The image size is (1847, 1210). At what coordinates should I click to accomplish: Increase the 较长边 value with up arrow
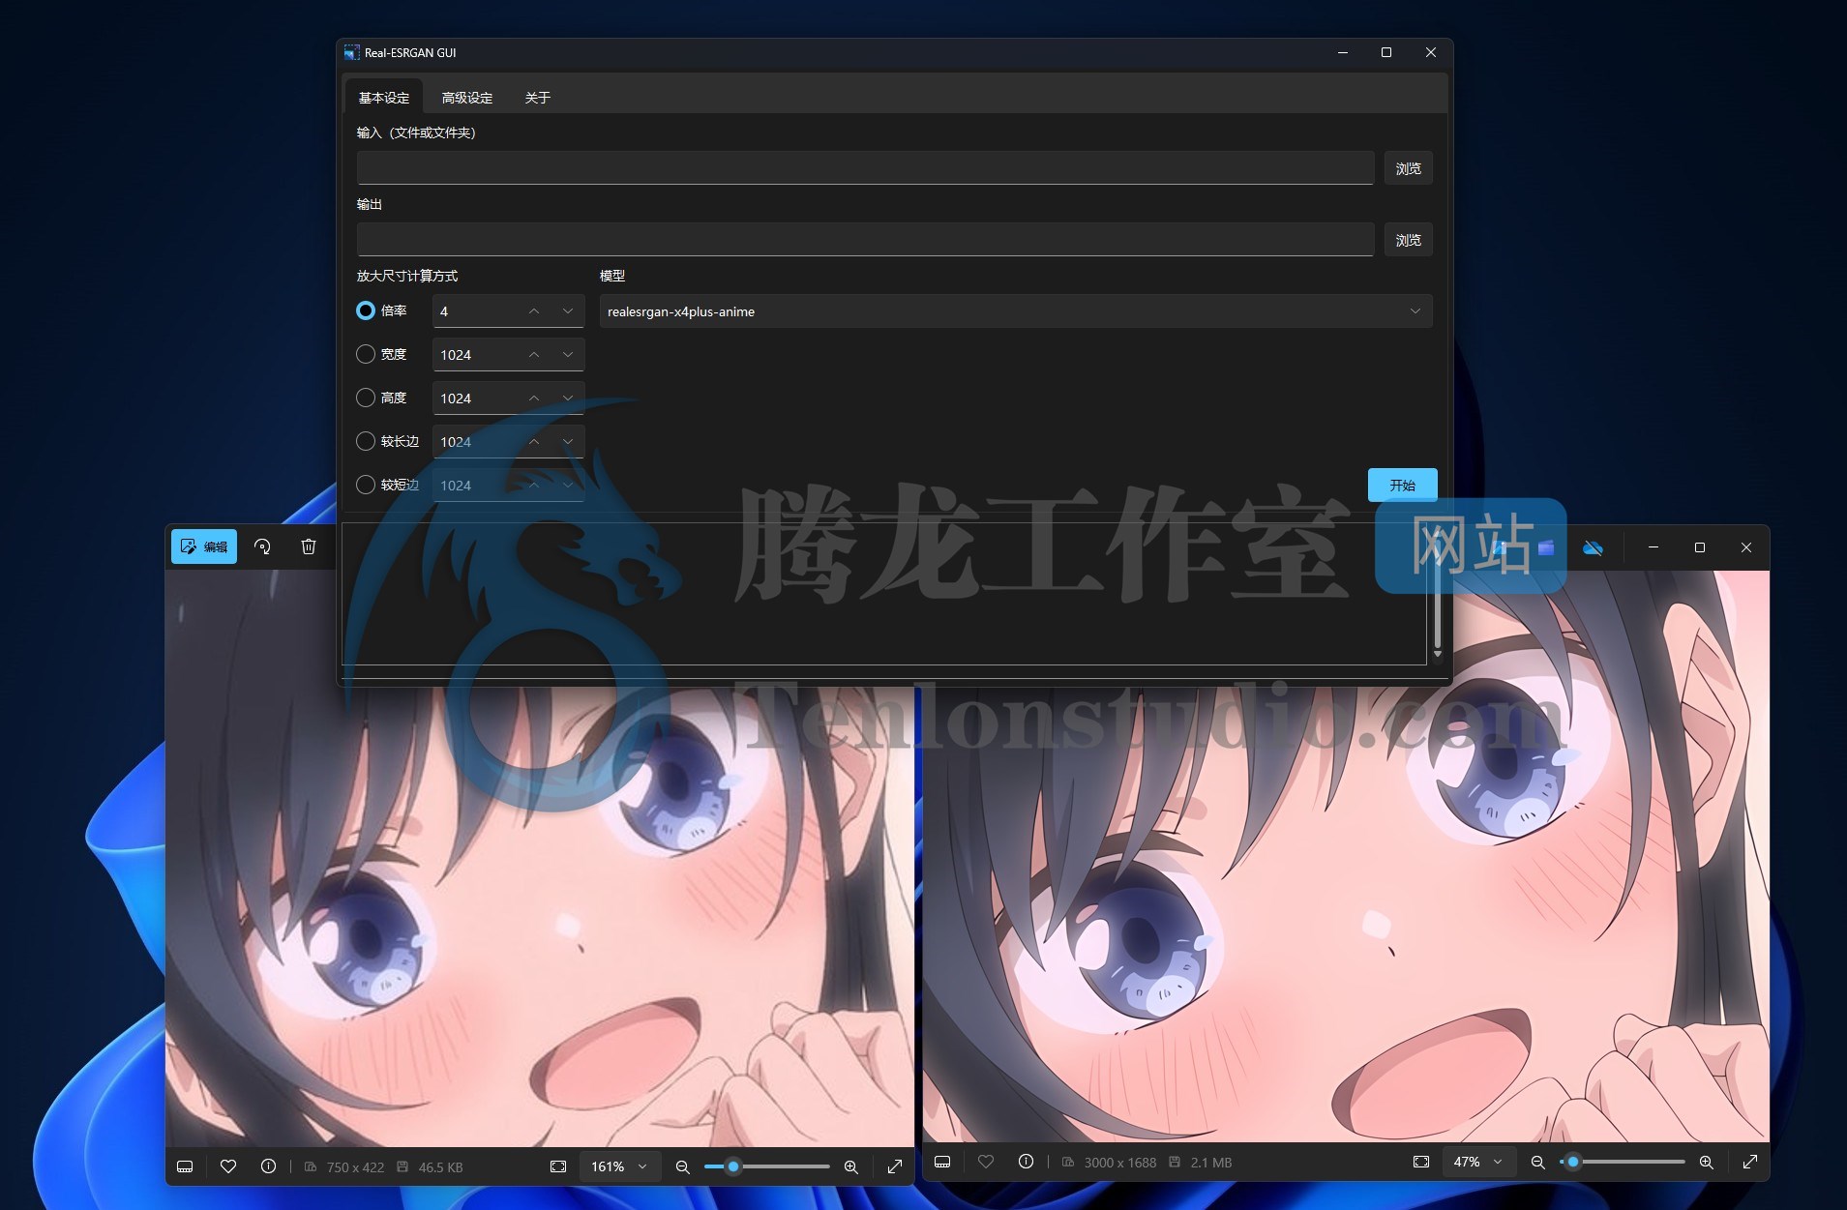(534, 442)
